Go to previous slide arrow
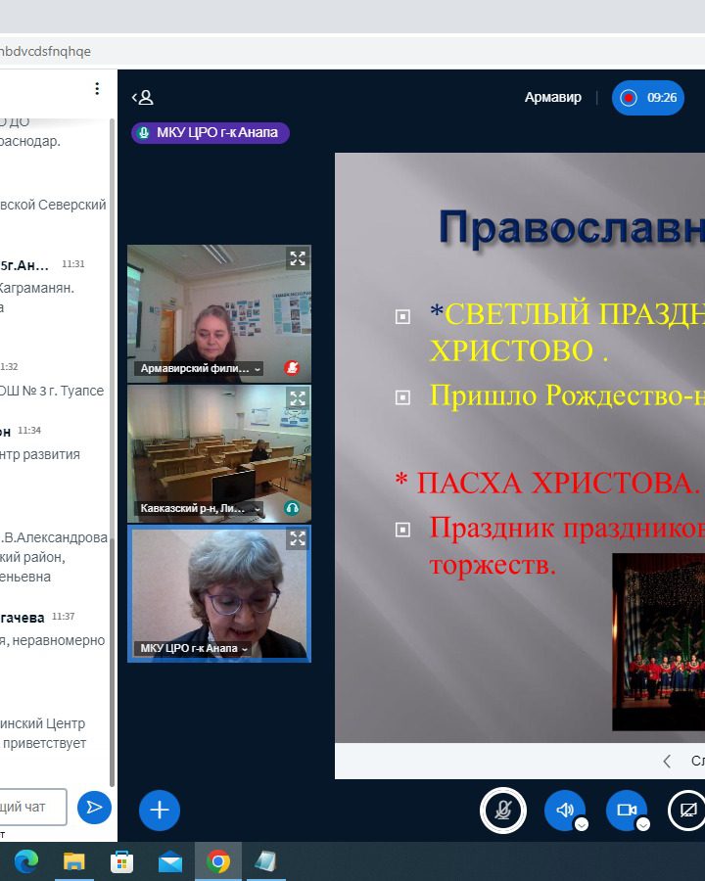The image size is (705, 881). (x=667, y=761)
